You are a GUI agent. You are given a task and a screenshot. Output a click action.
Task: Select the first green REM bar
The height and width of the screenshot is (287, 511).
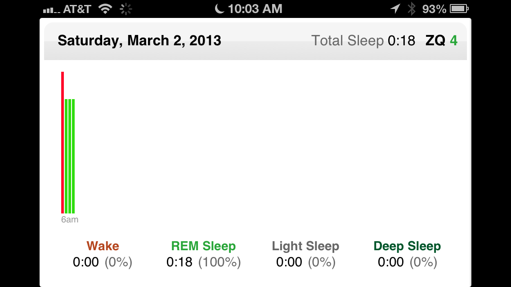tap(66, 156)
